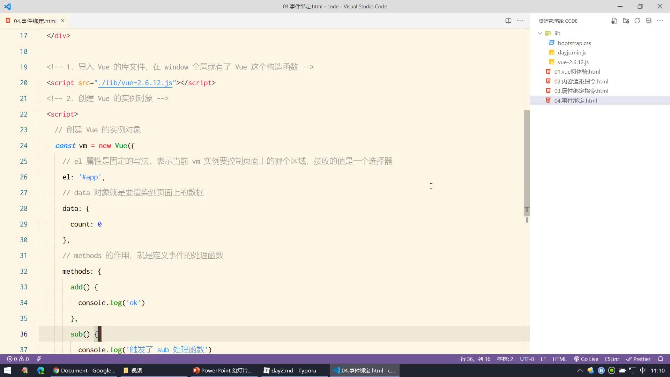The image size is (670, 377).
Task: Switch to Document - Google Chrome window
Action: (84, 370)
